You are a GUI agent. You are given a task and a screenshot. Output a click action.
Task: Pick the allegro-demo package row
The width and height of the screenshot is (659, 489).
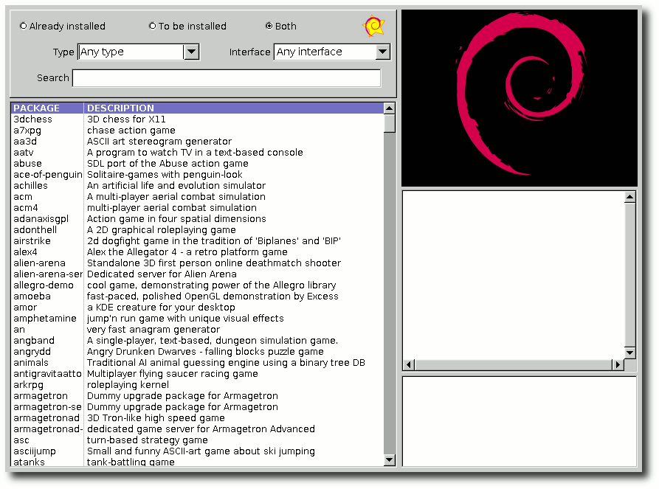(x=198, y=285)
